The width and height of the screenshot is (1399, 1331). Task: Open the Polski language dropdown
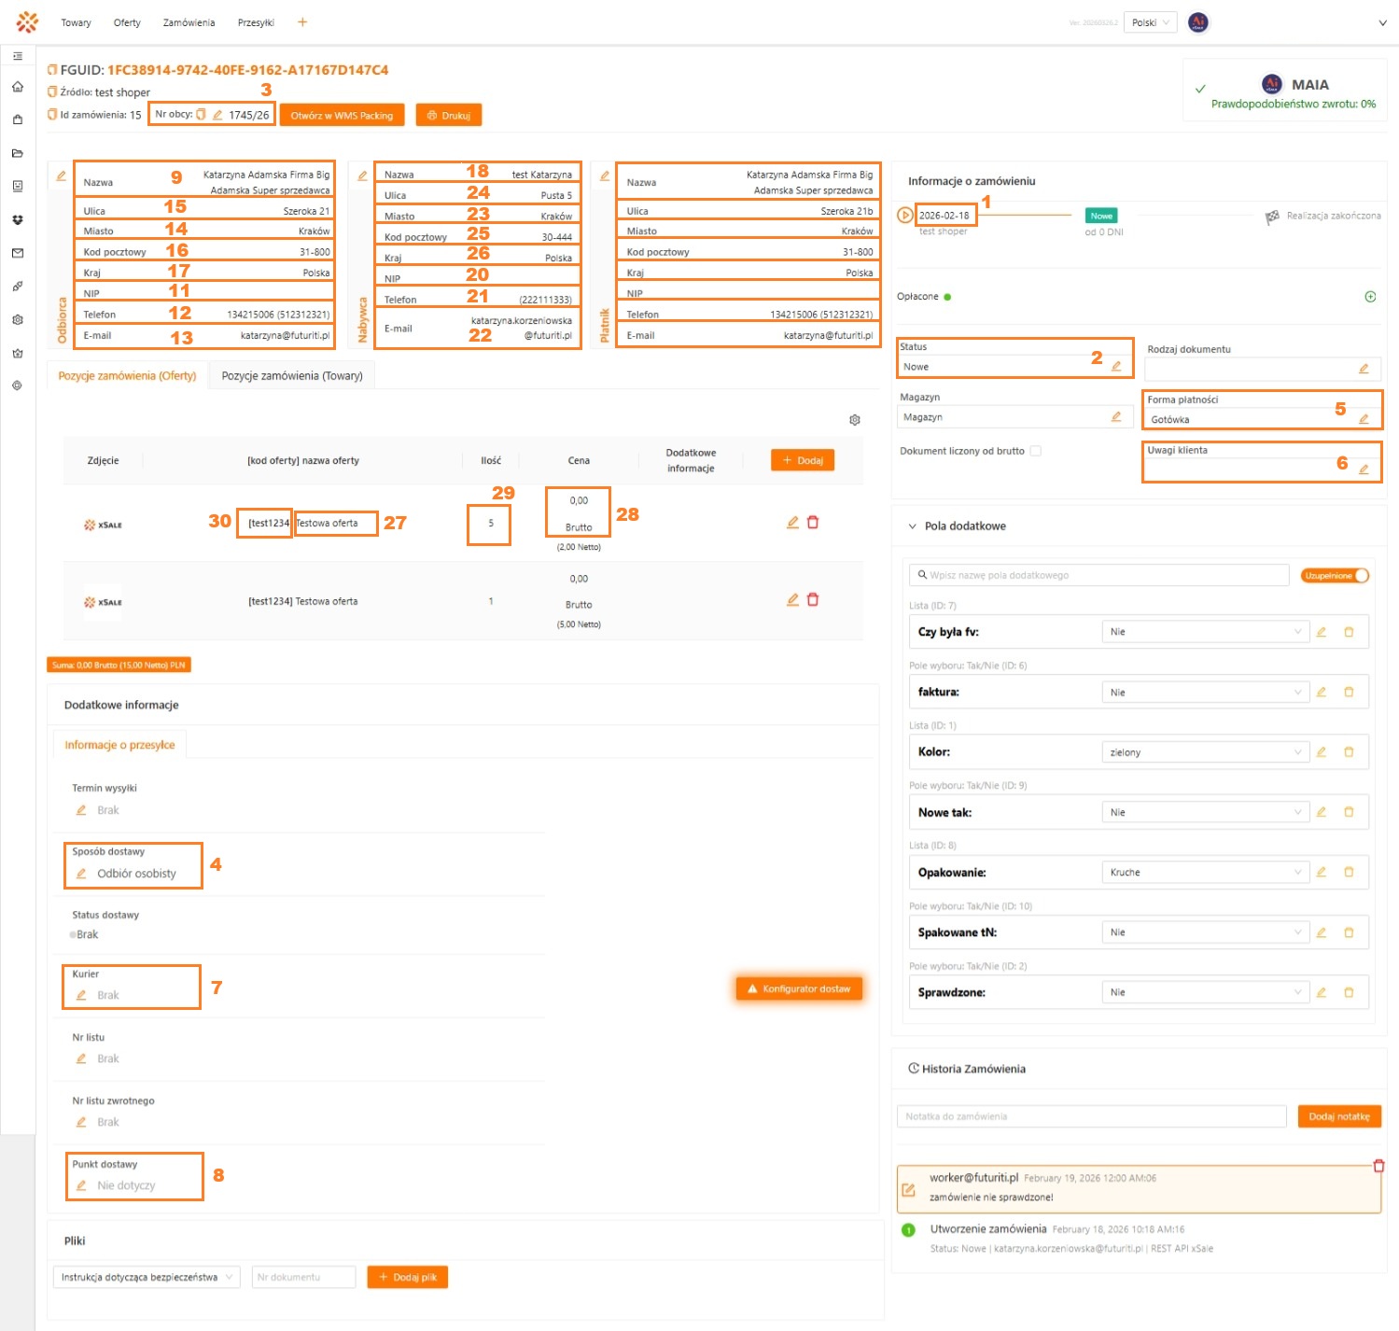click(x=1151, y=22)
